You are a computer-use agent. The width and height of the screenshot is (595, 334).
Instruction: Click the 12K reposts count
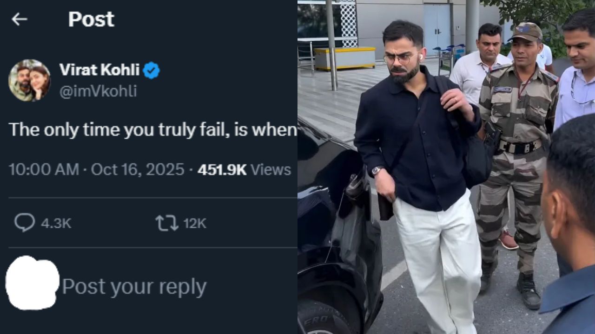[195, 223]
